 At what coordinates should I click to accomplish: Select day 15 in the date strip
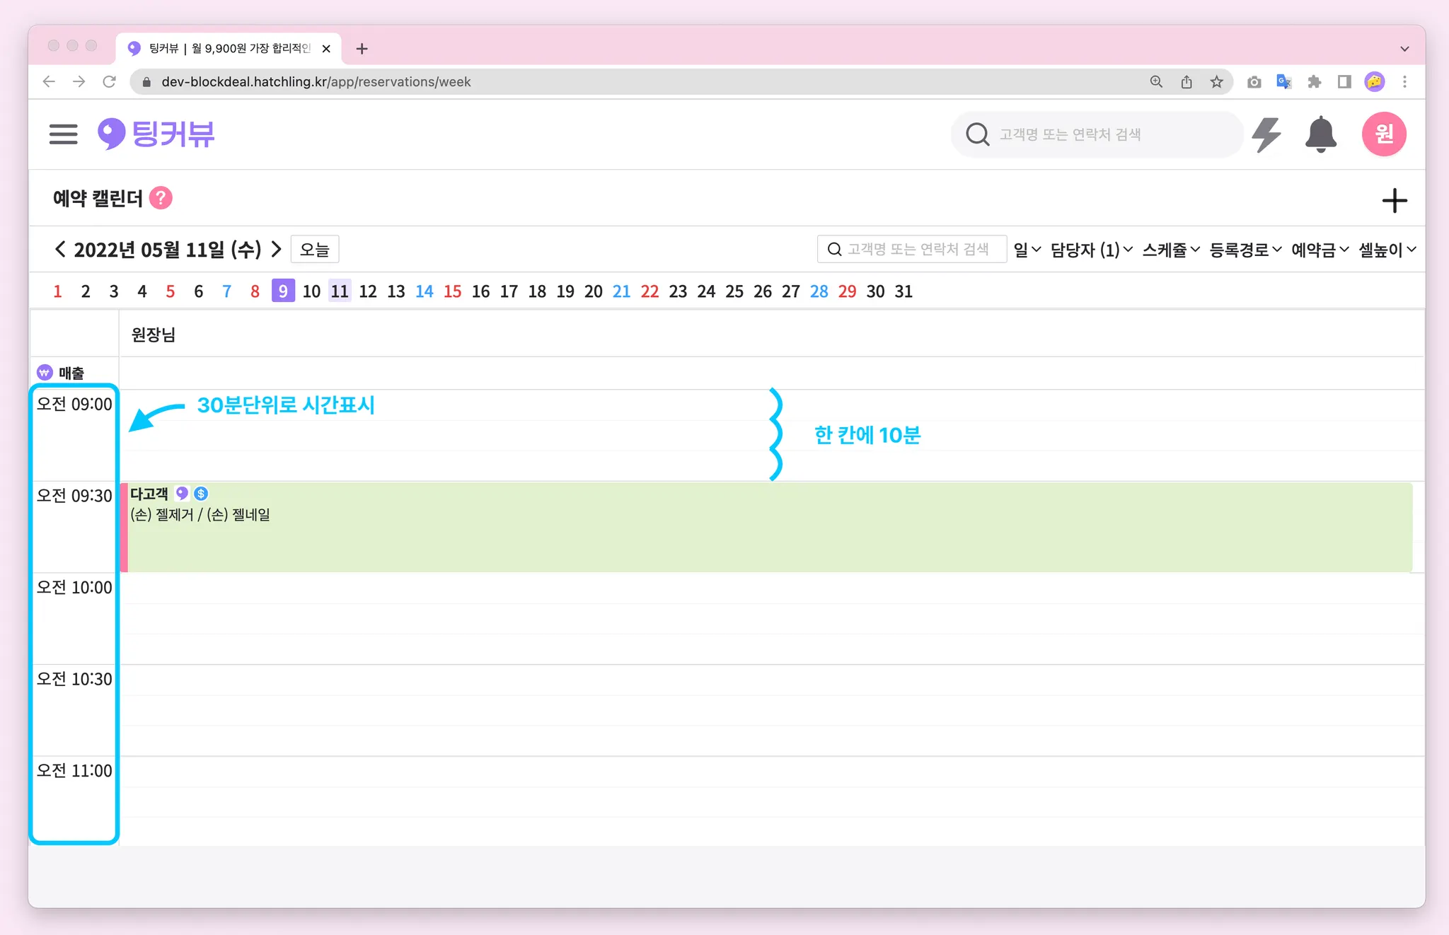click(x=452, y=291)
